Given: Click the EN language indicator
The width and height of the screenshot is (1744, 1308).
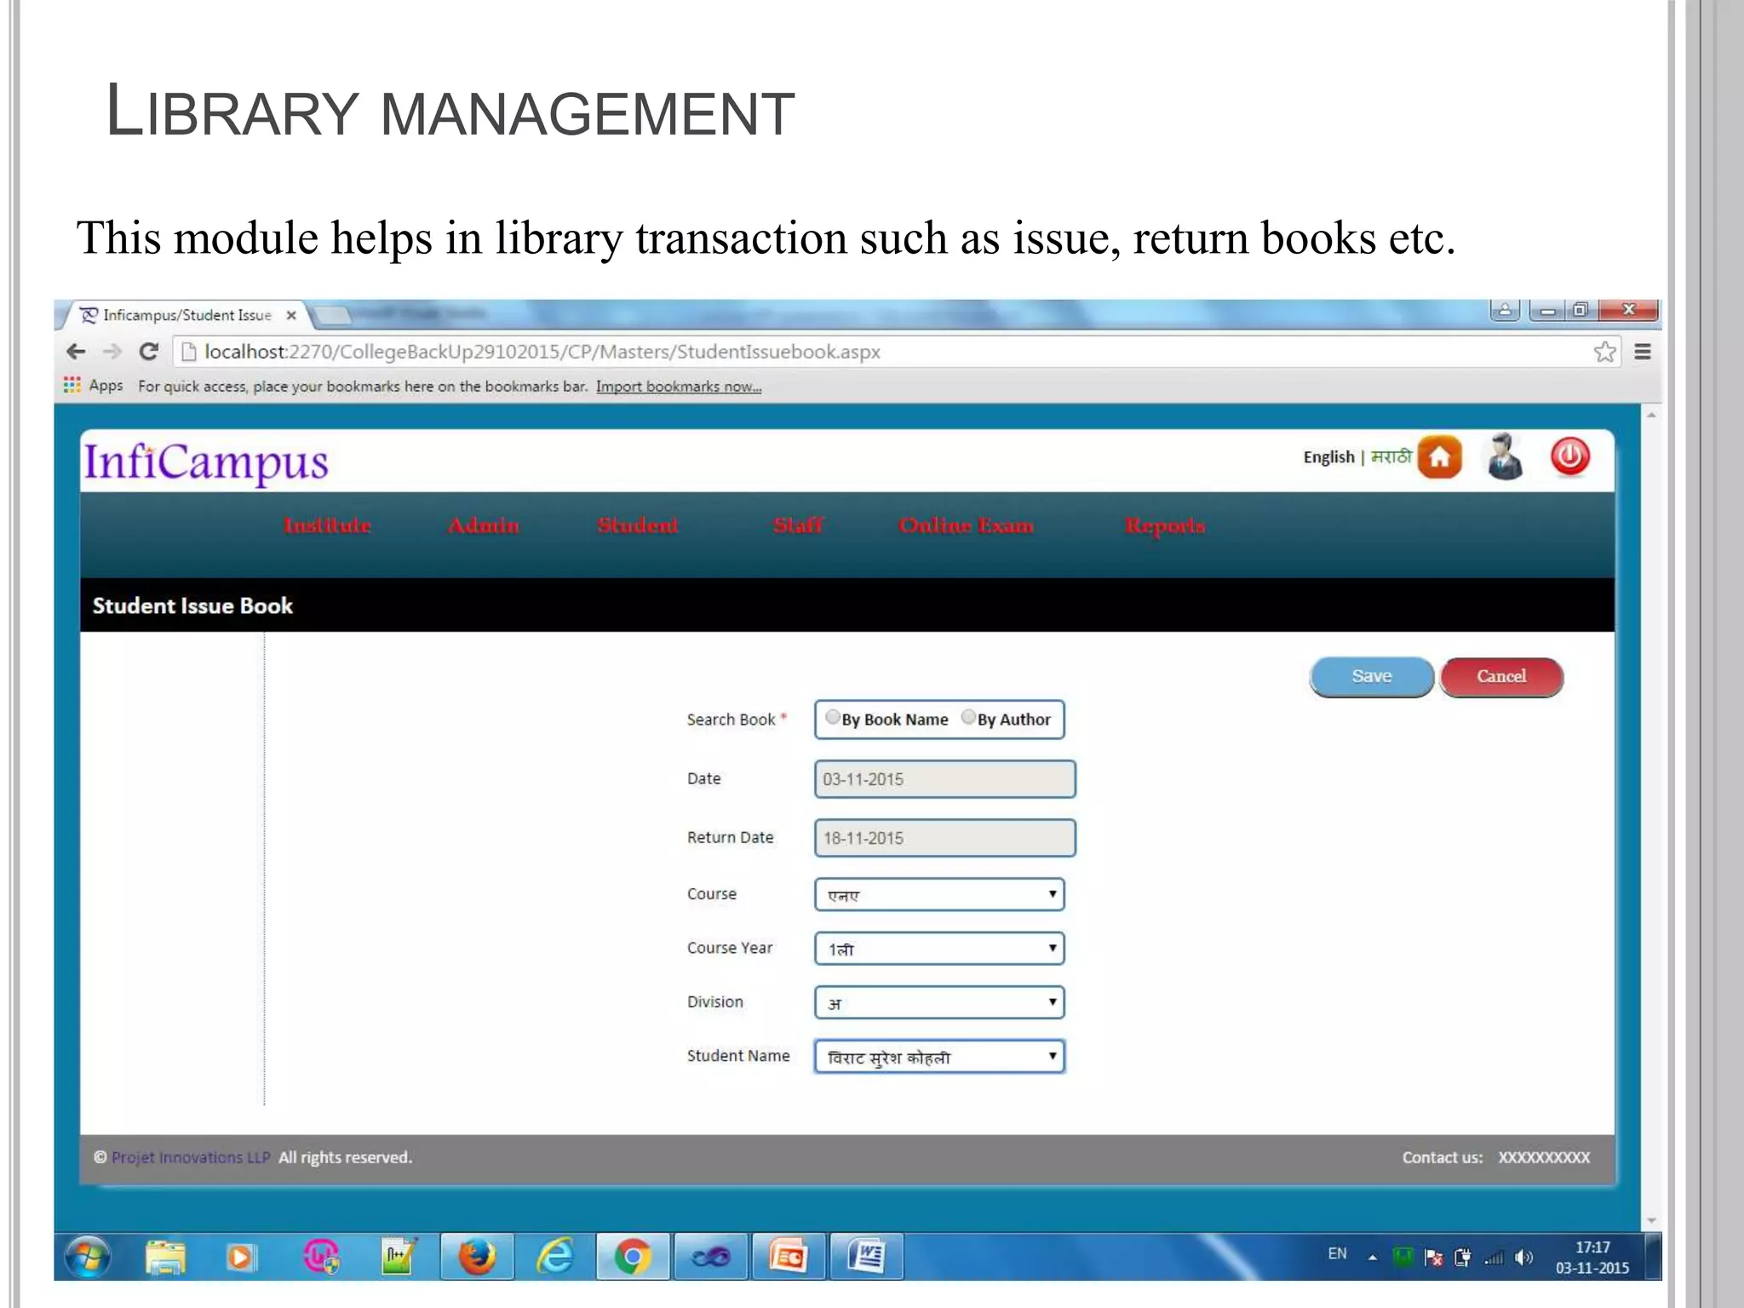Looking at the screenshot, I should [1337, 1253].
